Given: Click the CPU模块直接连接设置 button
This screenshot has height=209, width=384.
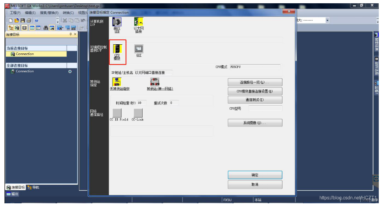Looking at the screenshot, I should (255, 91).
